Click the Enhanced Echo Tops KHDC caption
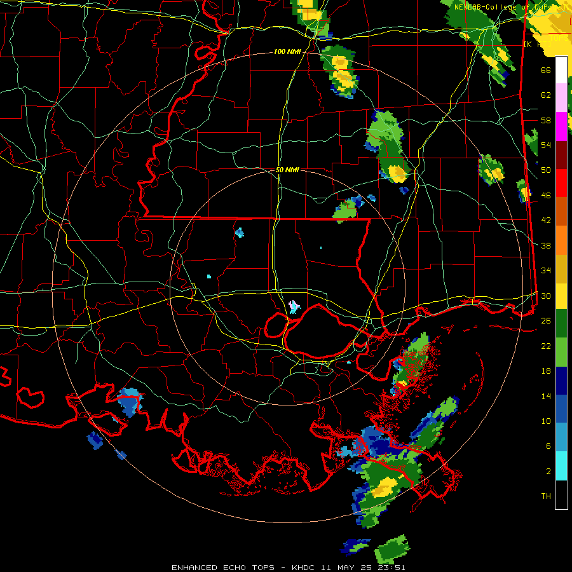This screenshot has width=572, height=572. tap(288, 568)
